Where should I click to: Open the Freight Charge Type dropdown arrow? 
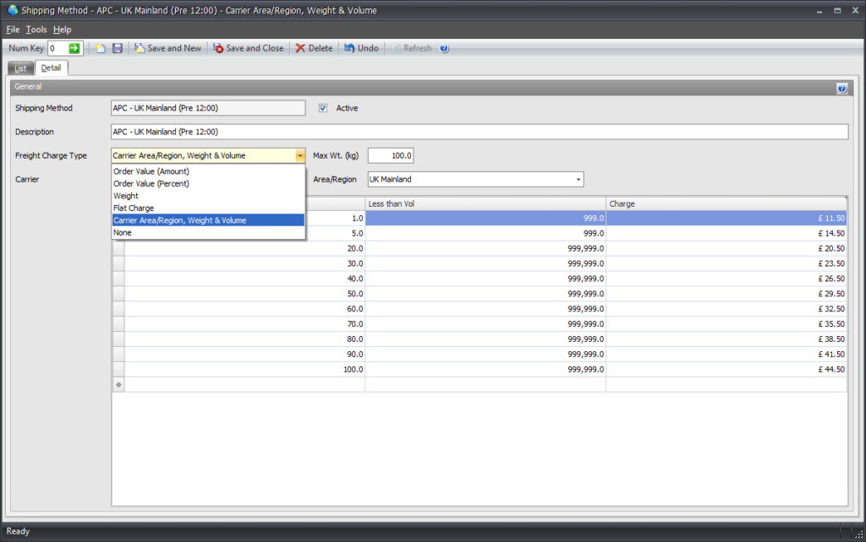300,155
